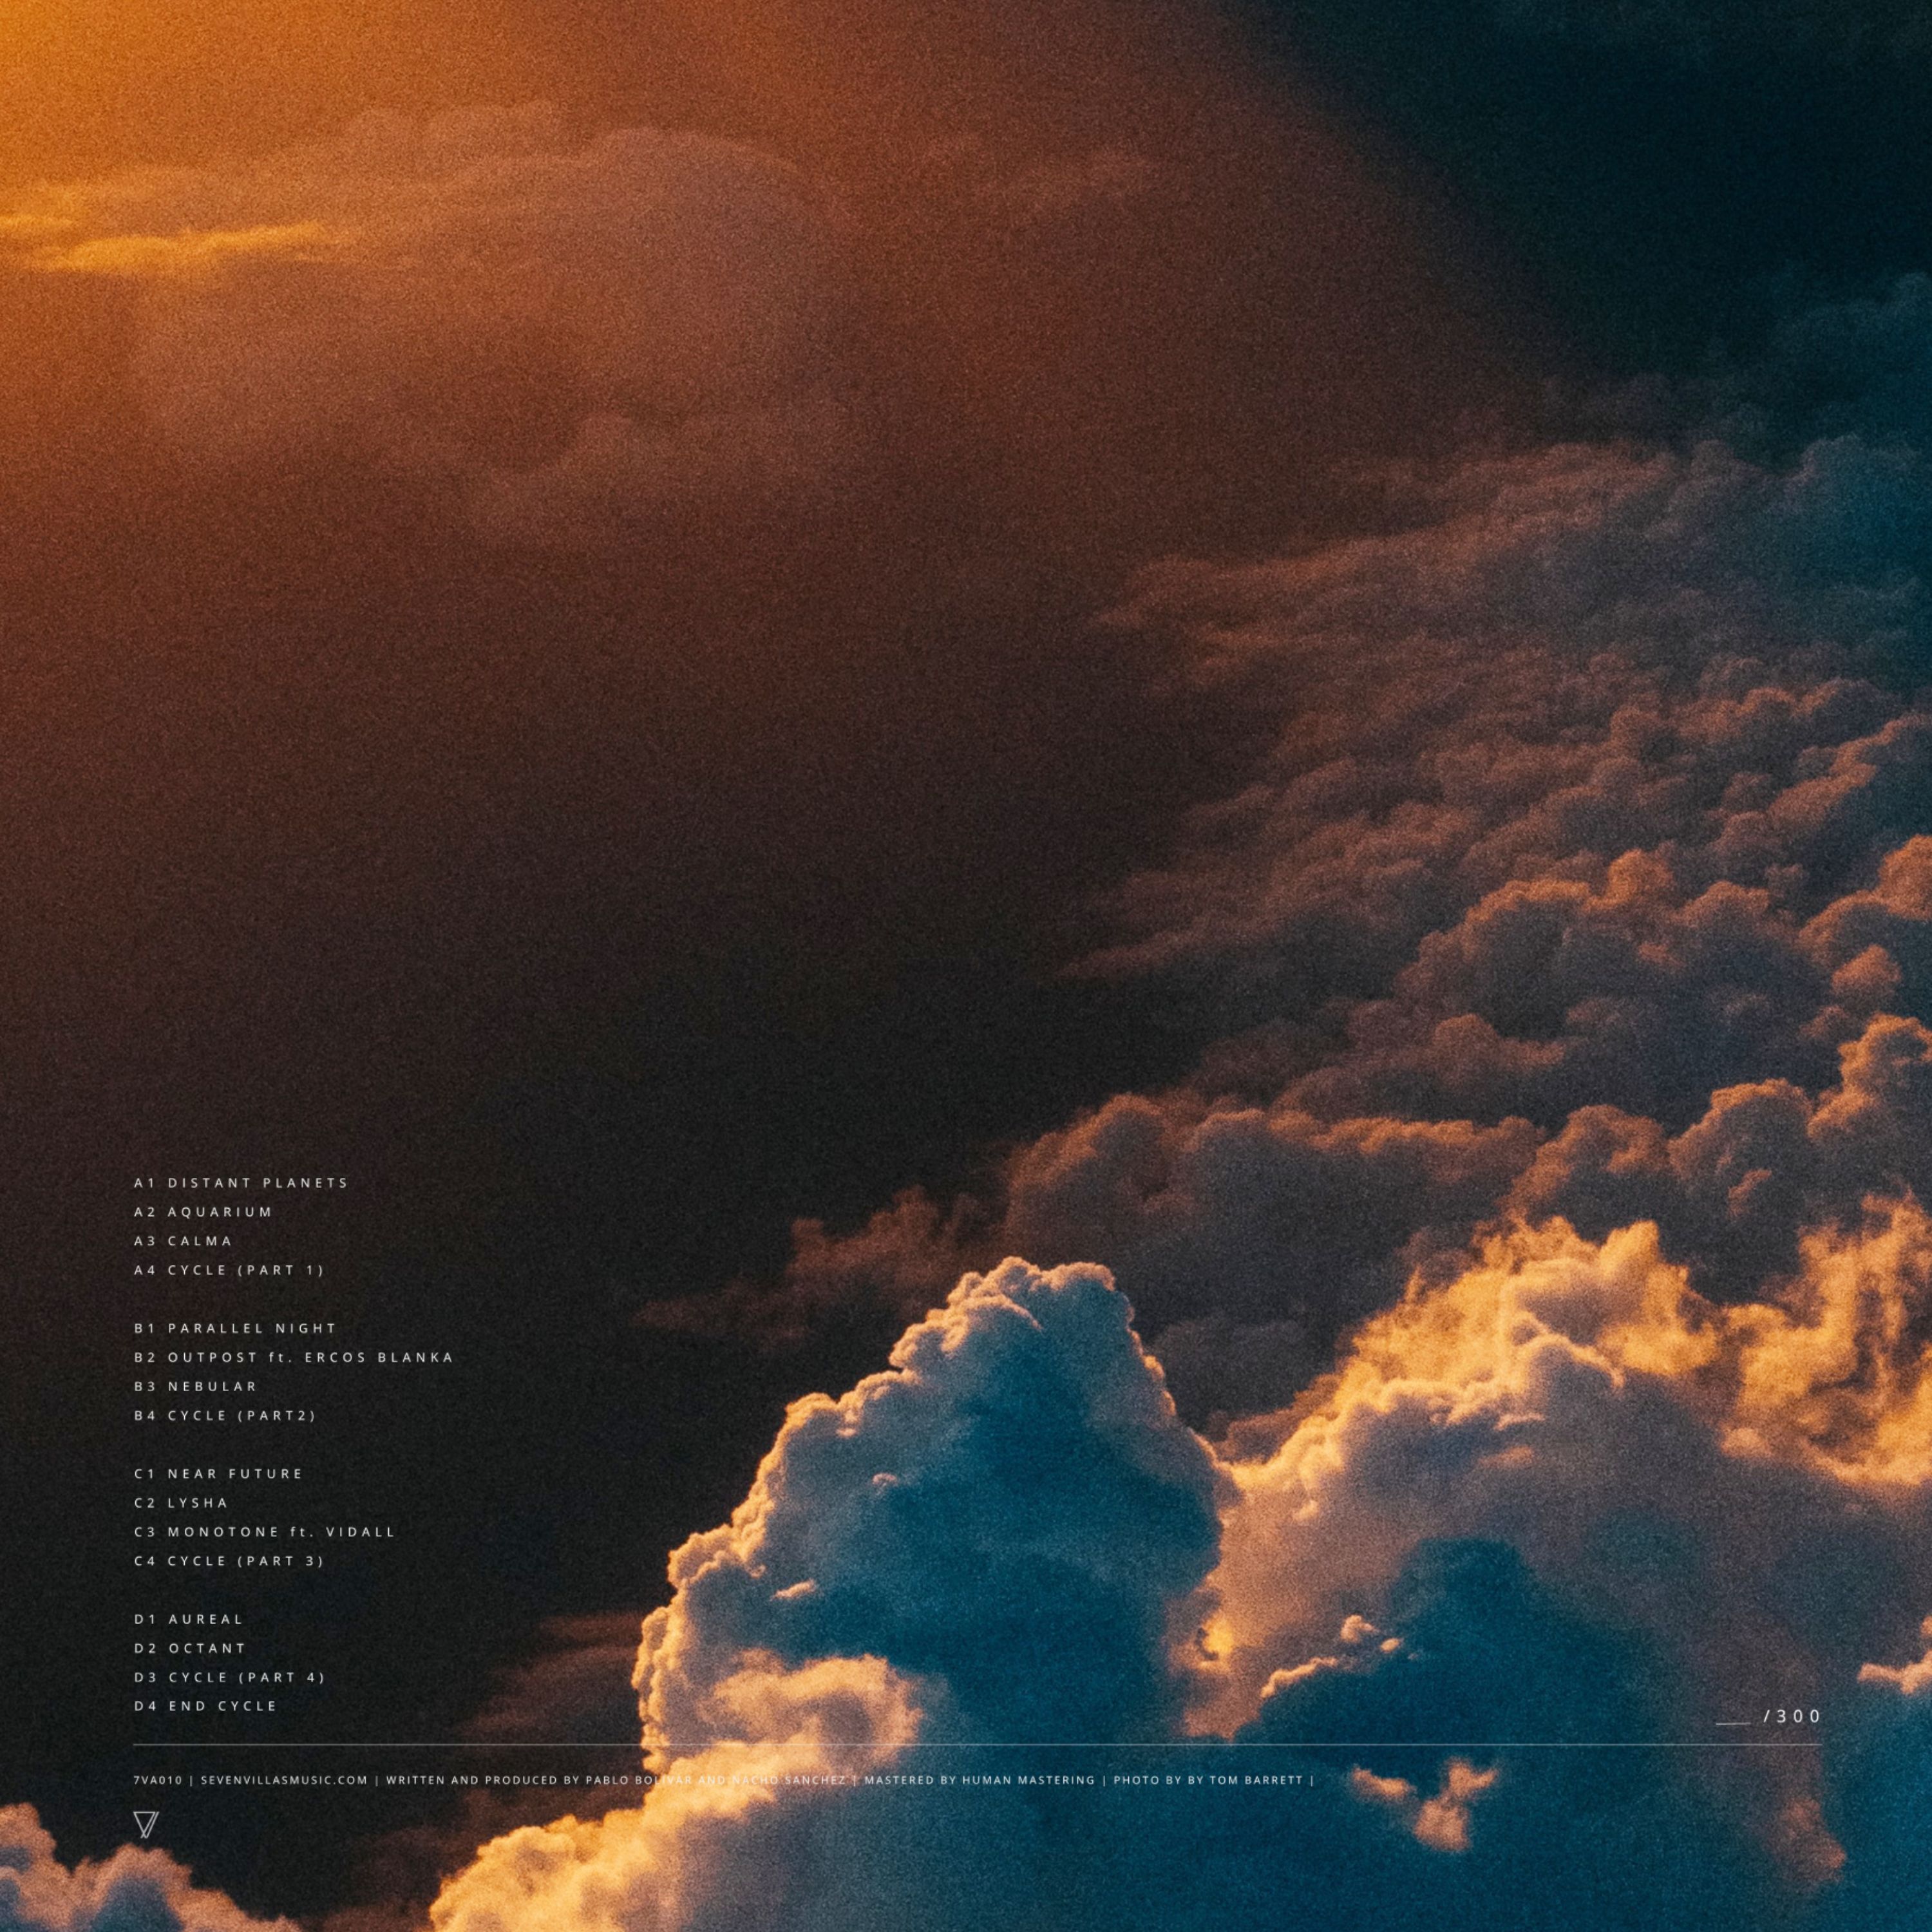Viewport: 1932px width, 1932px height.
Task: Click the Seven Villas triangle logo
Action: (146, 1825)
